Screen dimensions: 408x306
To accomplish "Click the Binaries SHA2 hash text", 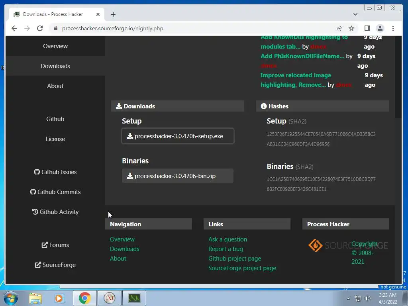I will (321, 184).
